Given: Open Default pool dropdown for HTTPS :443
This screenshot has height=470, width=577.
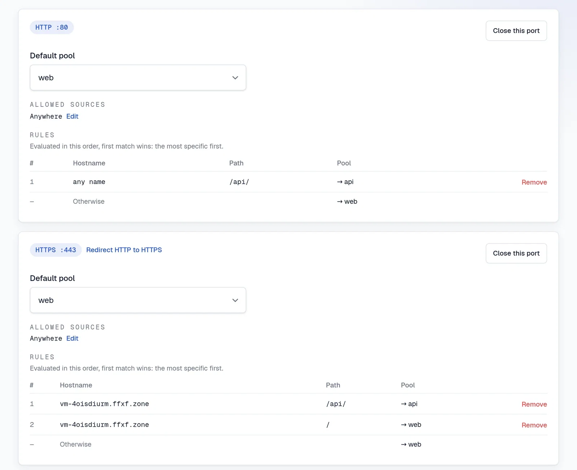Looking at the screenshot, I should (x=138, y=300).
